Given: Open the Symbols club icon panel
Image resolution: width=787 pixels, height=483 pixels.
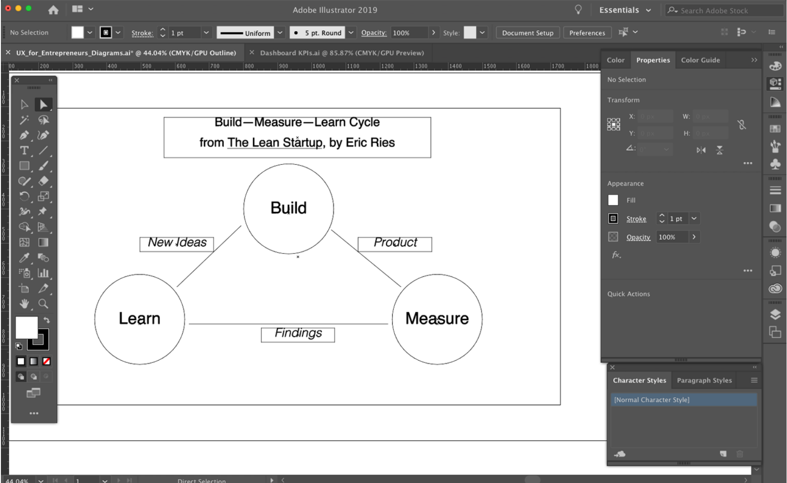Looking at the screenshot, I should [775, 164].
